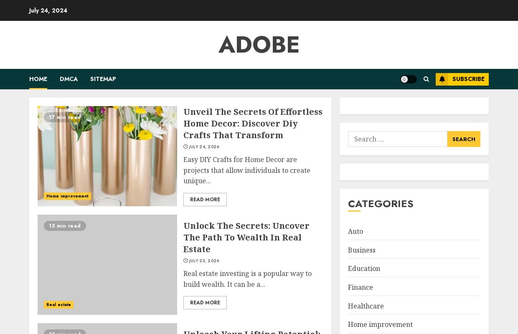This screenshot has height=334, width=518.
Task: Open search via magnifier icon in navbar
Action: click(x=426, y=79)
